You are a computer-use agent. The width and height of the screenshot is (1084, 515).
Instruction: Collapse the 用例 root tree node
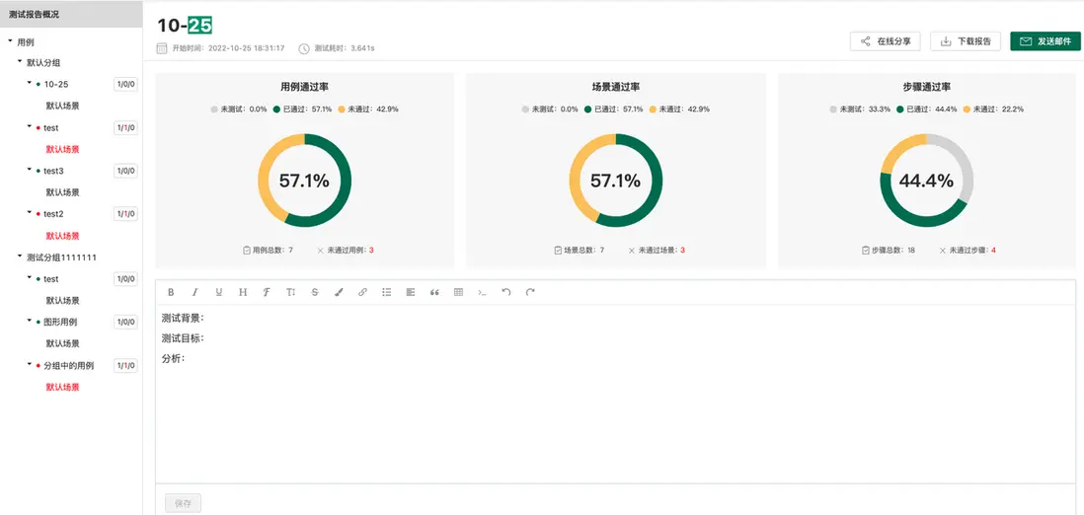click(10, 42)
